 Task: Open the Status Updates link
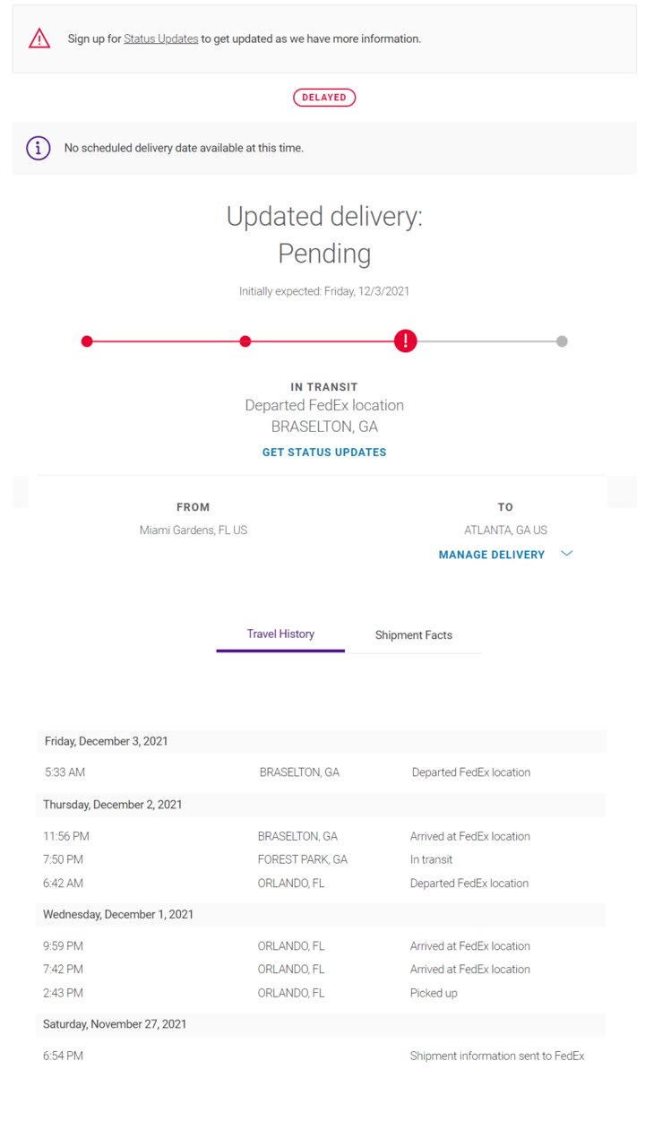click(x=161, y=39)
